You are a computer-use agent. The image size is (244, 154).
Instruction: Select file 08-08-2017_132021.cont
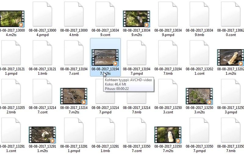[199, 53]
